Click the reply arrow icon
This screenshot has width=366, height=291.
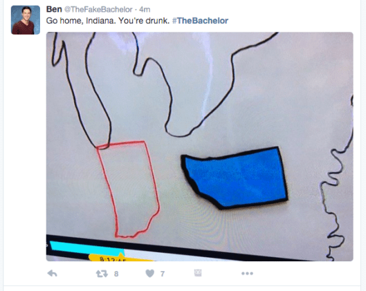pos(53,273)
